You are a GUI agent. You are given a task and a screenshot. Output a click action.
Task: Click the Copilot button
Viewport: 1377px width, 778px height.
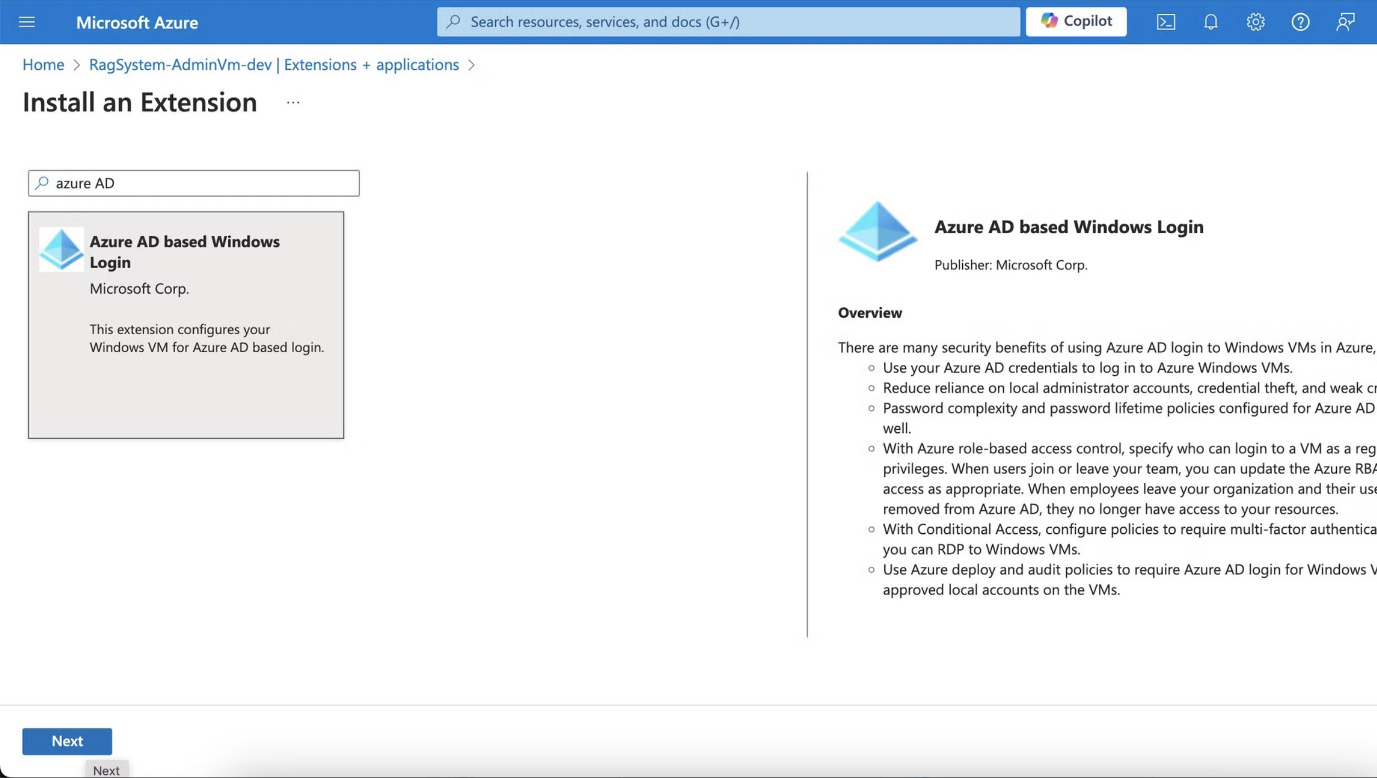pyautogui.click(x=1076, y=21)
